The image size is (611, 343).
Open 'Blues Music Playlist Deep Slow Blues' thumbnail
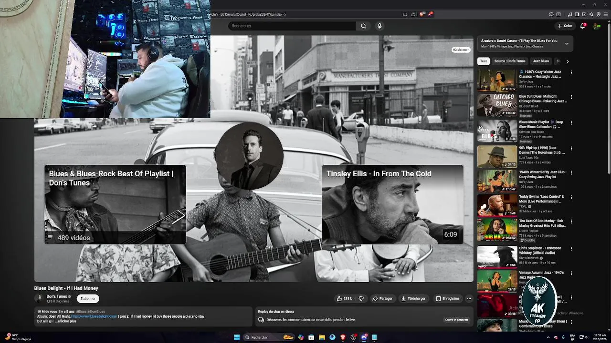pos(497,131)
